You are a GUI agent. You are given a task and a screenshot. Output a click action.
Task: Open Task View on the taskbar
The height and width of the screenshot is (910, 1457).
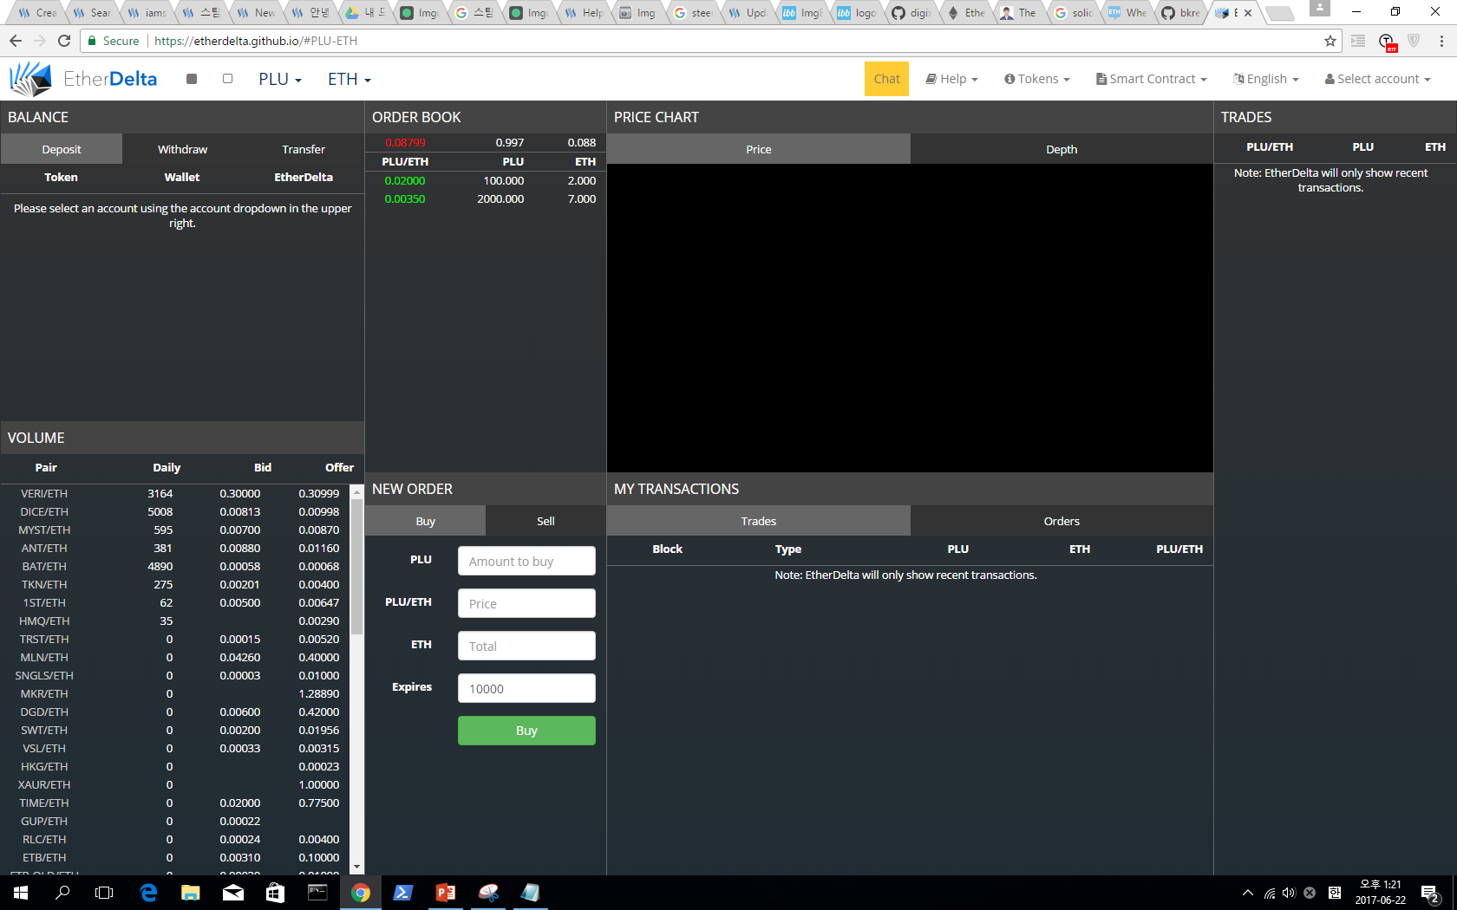click(104, 893)
